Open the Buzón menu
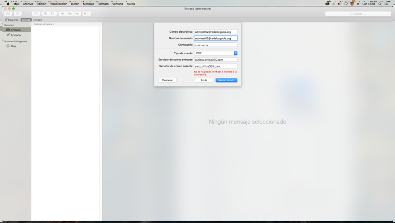 (x=75, y=4)
